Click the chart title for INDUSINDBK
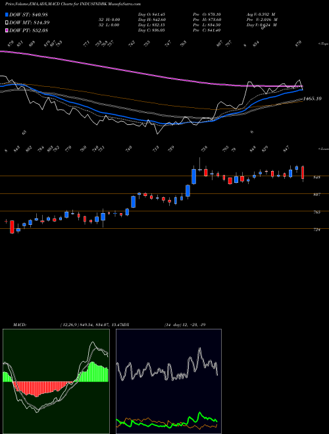The image size is (329, 434). 73,4
